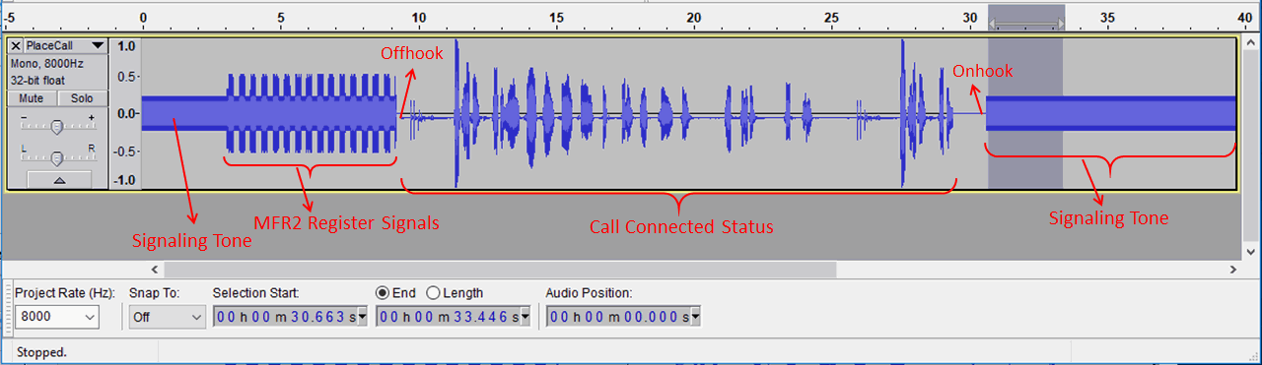Collapse the track with the triangle button
1262x365 pixels.
tap(59, 180)
